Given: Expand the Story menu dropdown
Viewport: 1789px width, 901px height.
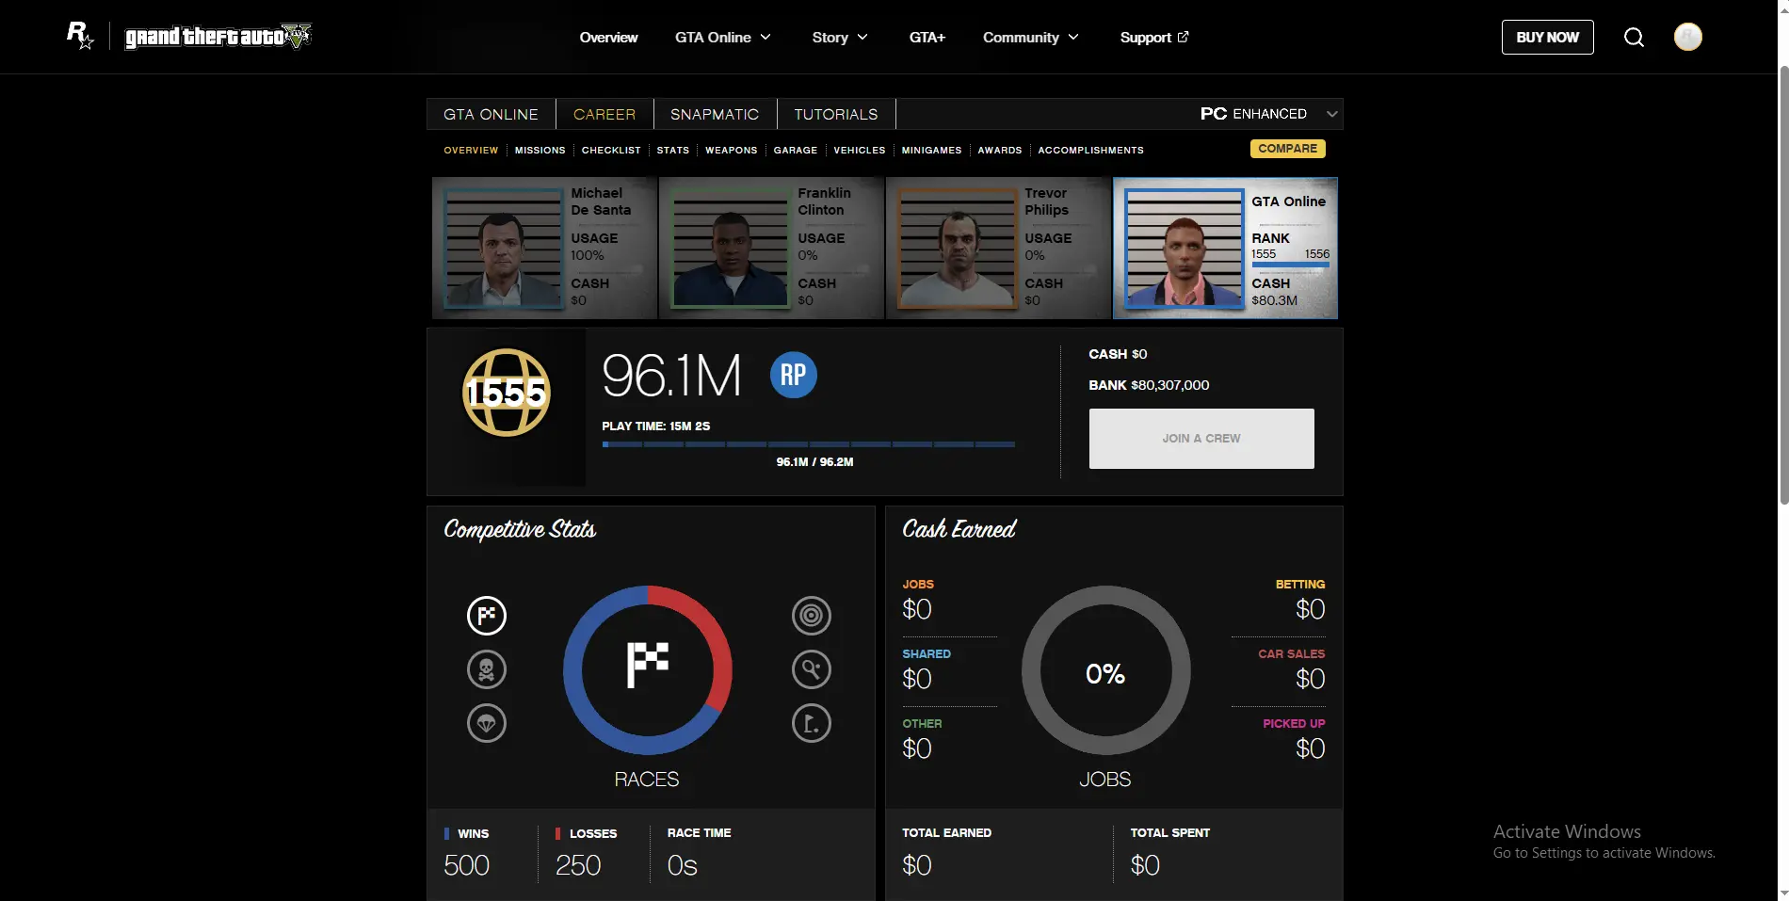Looking at the screenshot, I should tap(839, 38).
